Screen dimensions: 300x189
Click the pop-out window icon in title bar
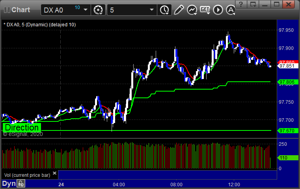(253, 4)
